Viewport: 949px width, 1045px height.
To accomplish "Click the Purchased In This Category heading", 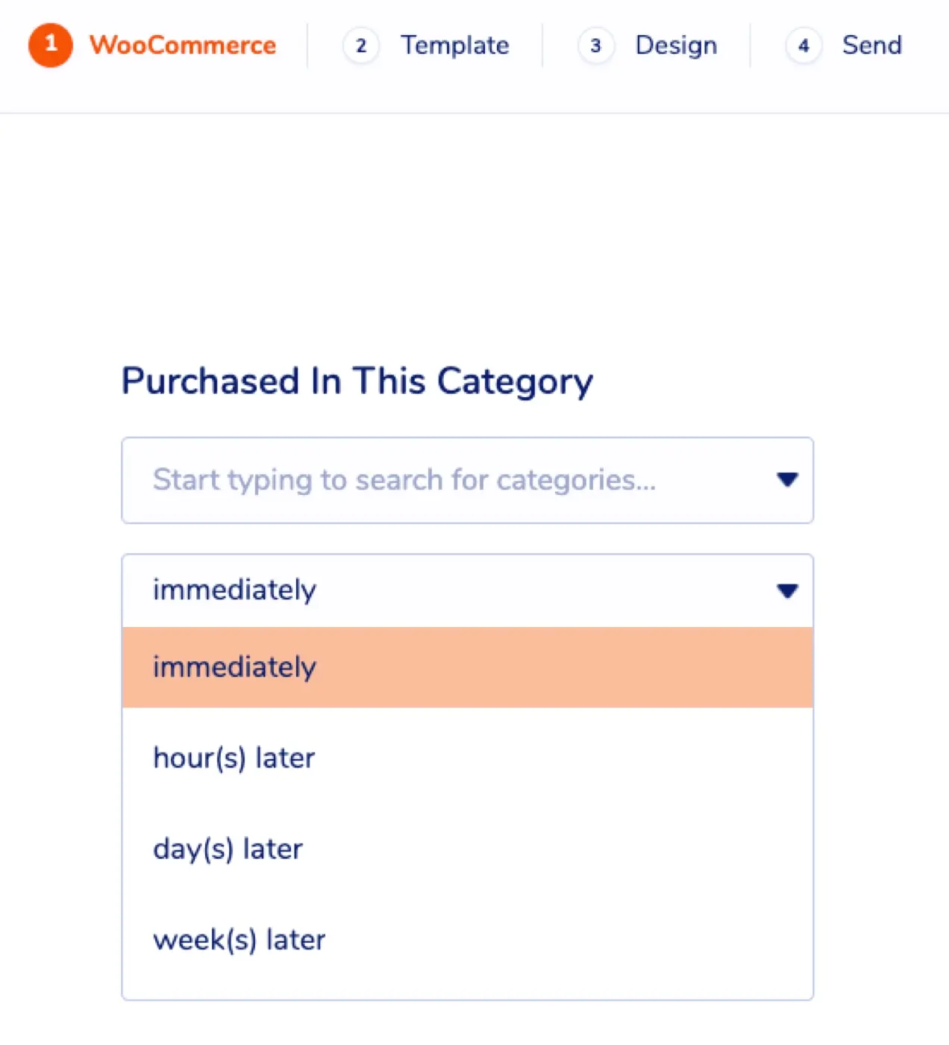I will click(x=357, y=381).
